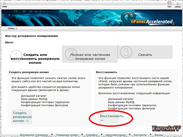Select step 2 Полная или частичная резервная копия

[90, 54]
